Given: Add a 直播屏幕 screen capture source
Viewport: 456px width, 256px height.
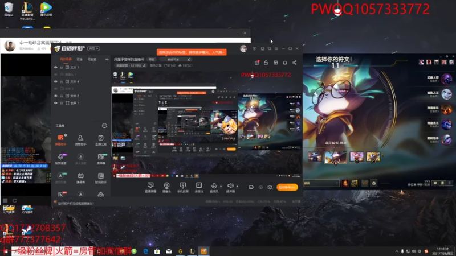Looking at the screenshot, I should coord(150,188).
